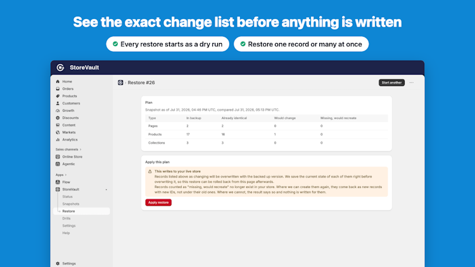The width and height of the screenshot is (475, 267).
Task: Click the Apply restore button
Action: tap(158, 202)
